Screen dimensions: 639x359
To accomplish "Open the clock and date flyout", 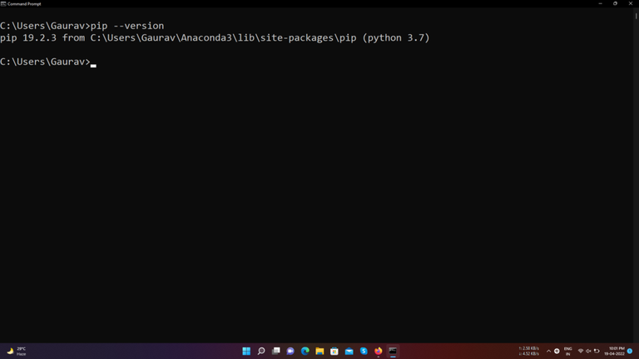I will (614, 351).
